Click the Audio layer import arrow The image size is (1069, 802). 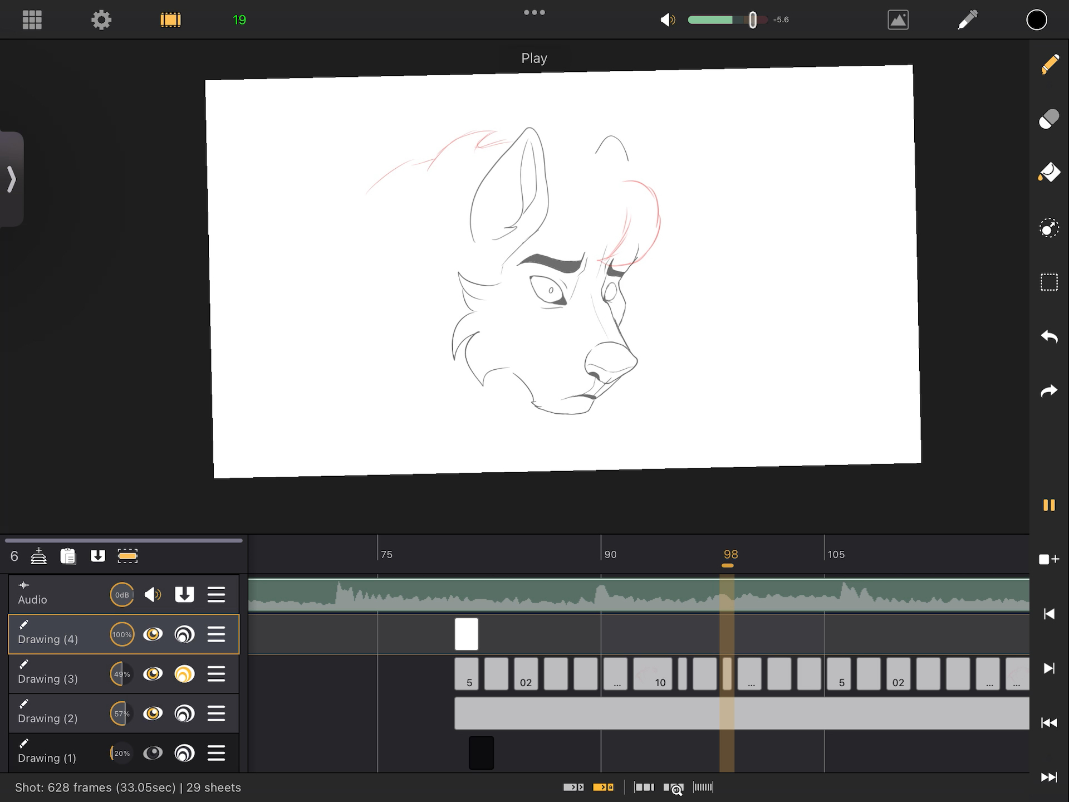tap(184, 595)
